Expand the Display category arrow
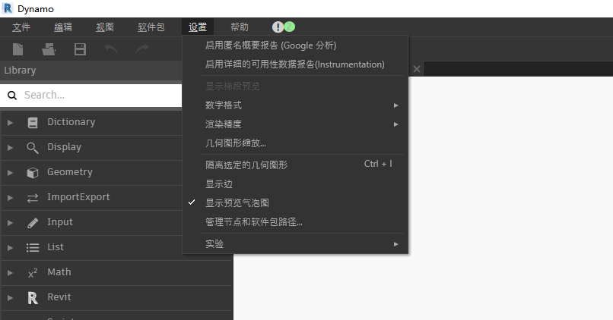 point(10,148)
